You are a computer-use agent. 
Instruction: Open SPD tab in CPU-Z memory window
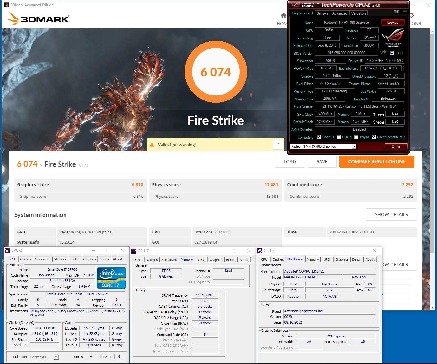(201, 260)
